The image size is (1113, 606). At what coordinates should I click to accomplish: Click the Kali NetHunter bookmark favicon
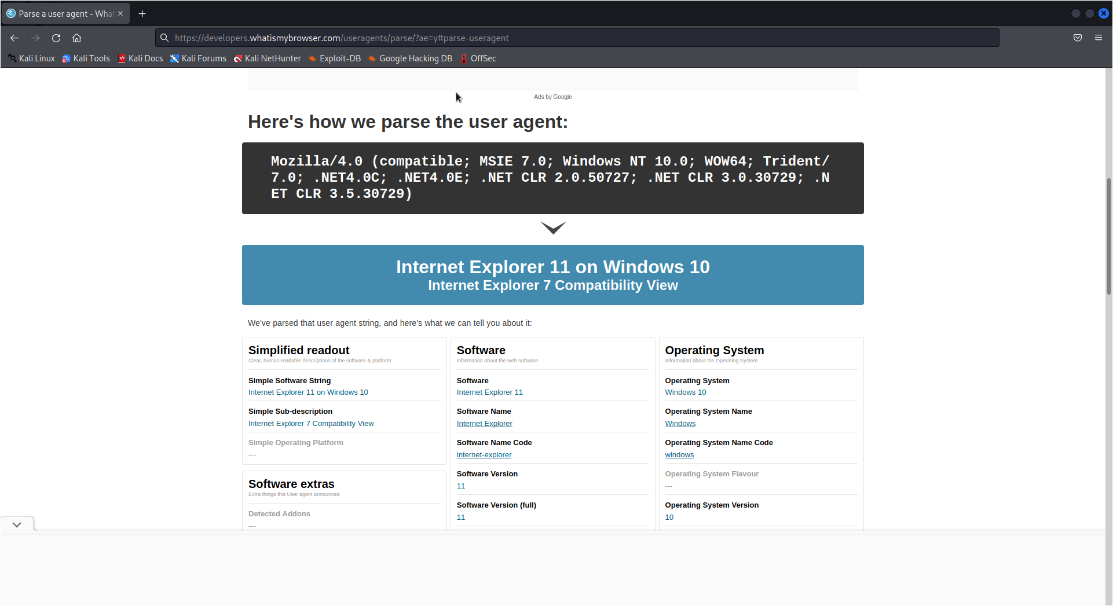pos(238,58)
